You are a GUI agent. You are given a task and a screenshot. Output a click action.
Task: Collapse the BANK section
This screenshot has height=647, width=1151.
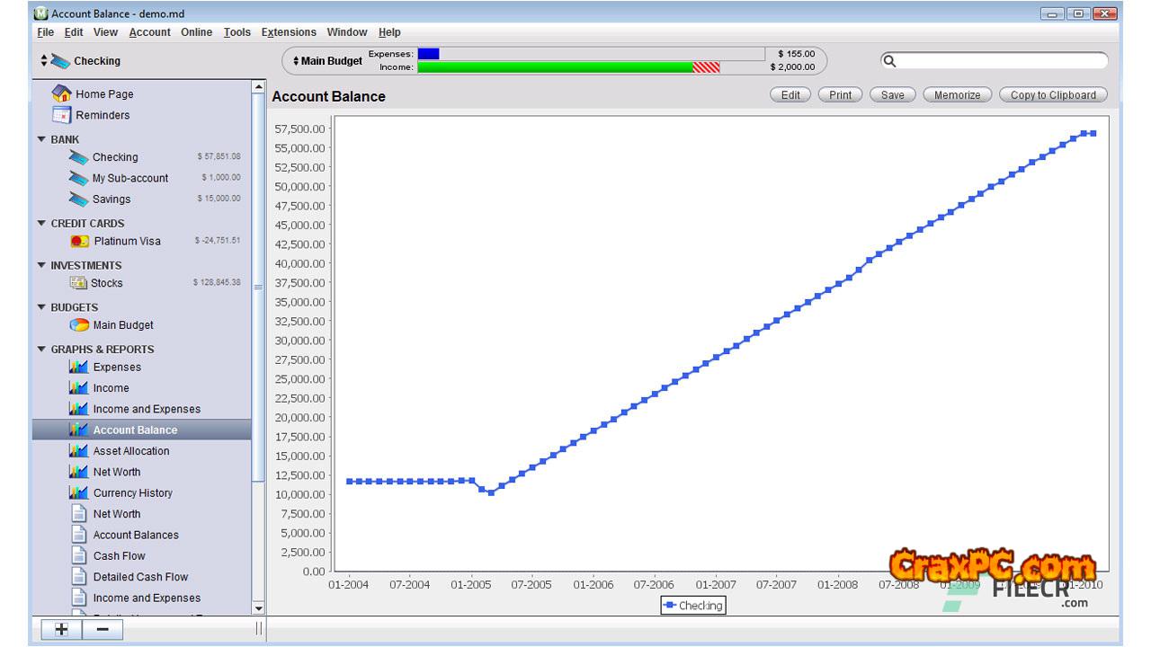point(41,139)
